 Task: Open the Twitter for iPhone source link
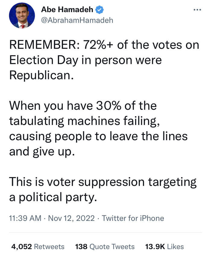pos(133,218)
